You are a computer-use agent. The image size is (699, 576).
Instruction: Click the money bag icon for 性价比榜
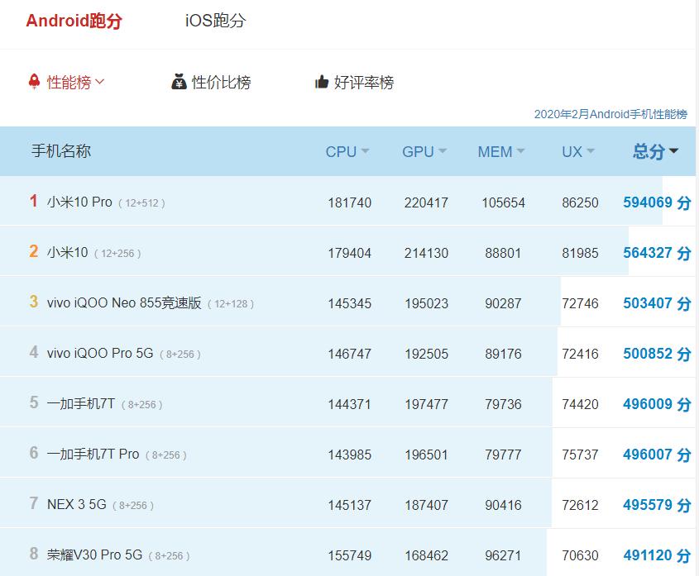179,82
